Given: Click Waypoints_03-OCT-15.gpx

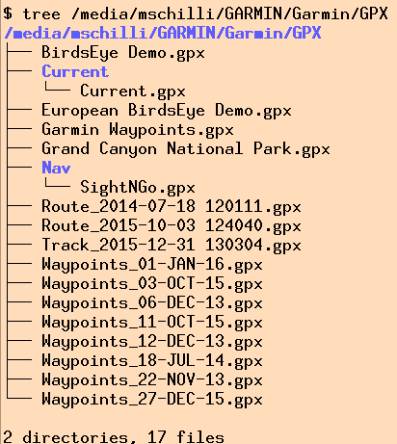Looking at the screenshot, I should point(152,284).
